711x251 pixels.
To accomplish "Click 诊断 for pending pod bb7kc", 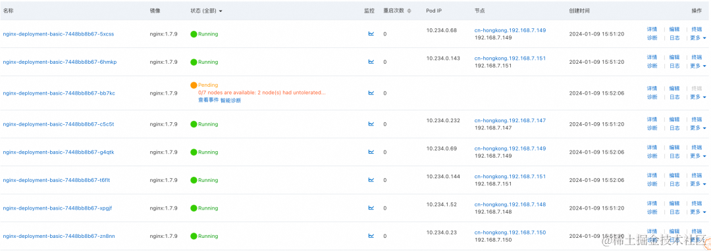I will tap(652, 97).
